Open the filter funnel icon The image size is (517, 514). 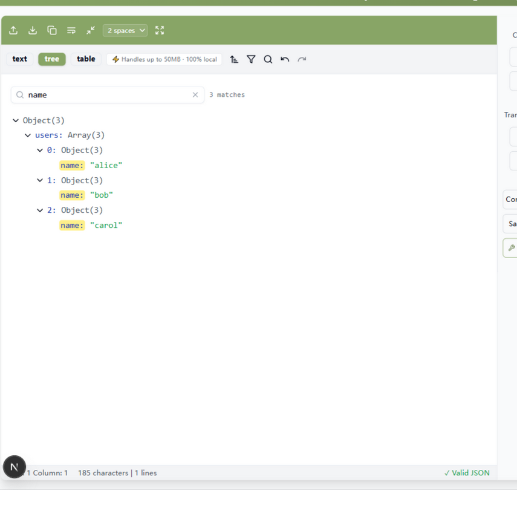tap(252, 59)
